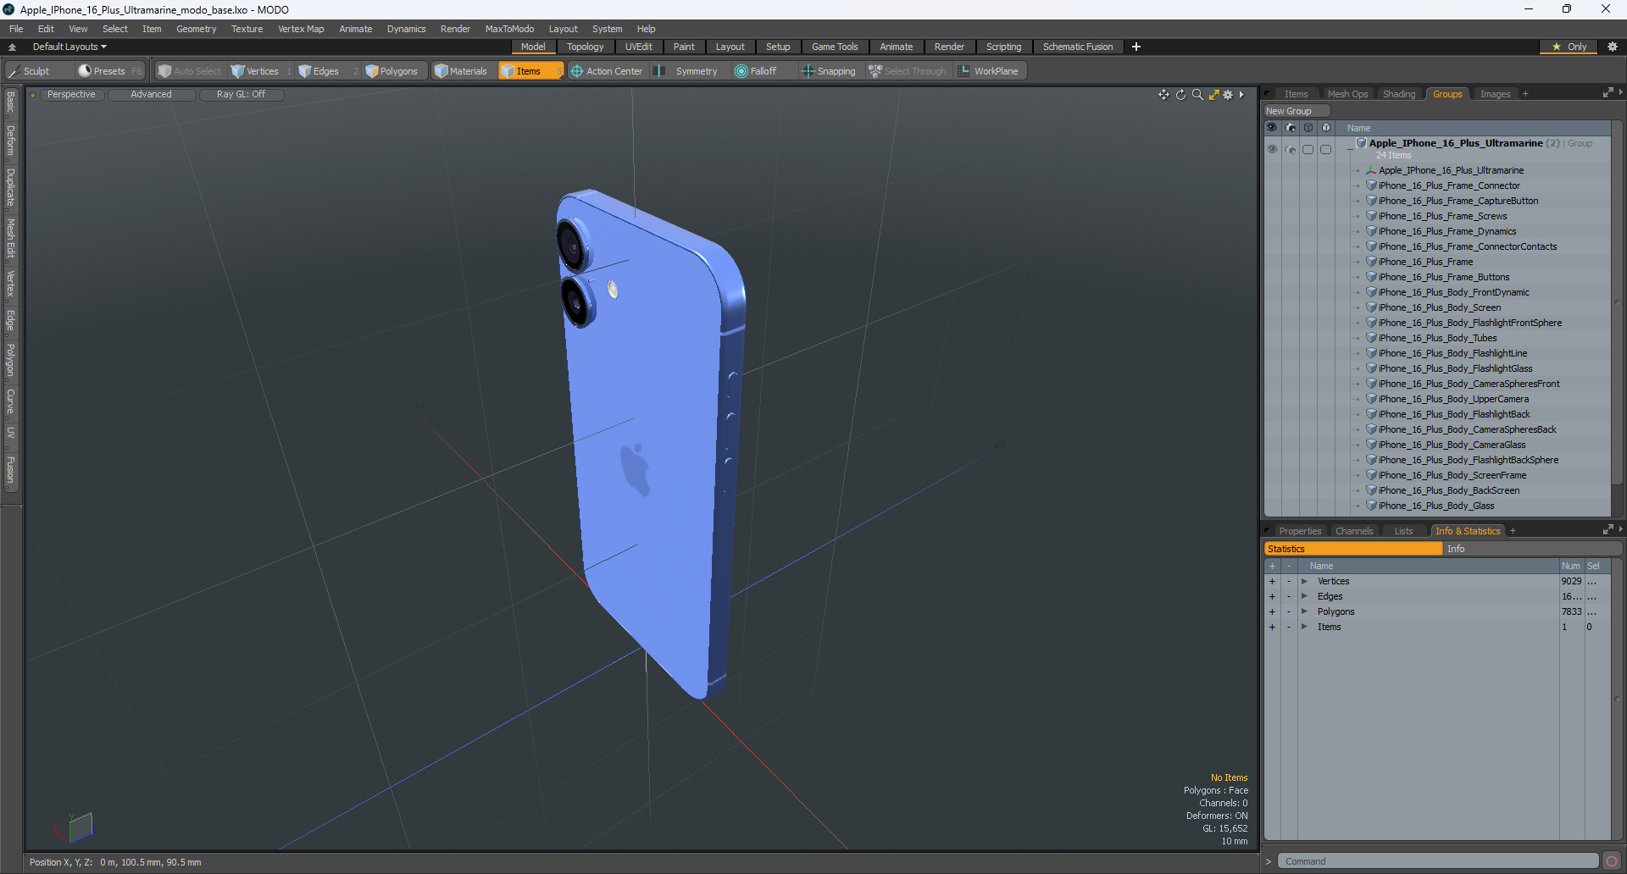This screenshot has width=1627, height=874.
Task: Switch to the UVEdit layout tab
Action: [x=638, y=47]
